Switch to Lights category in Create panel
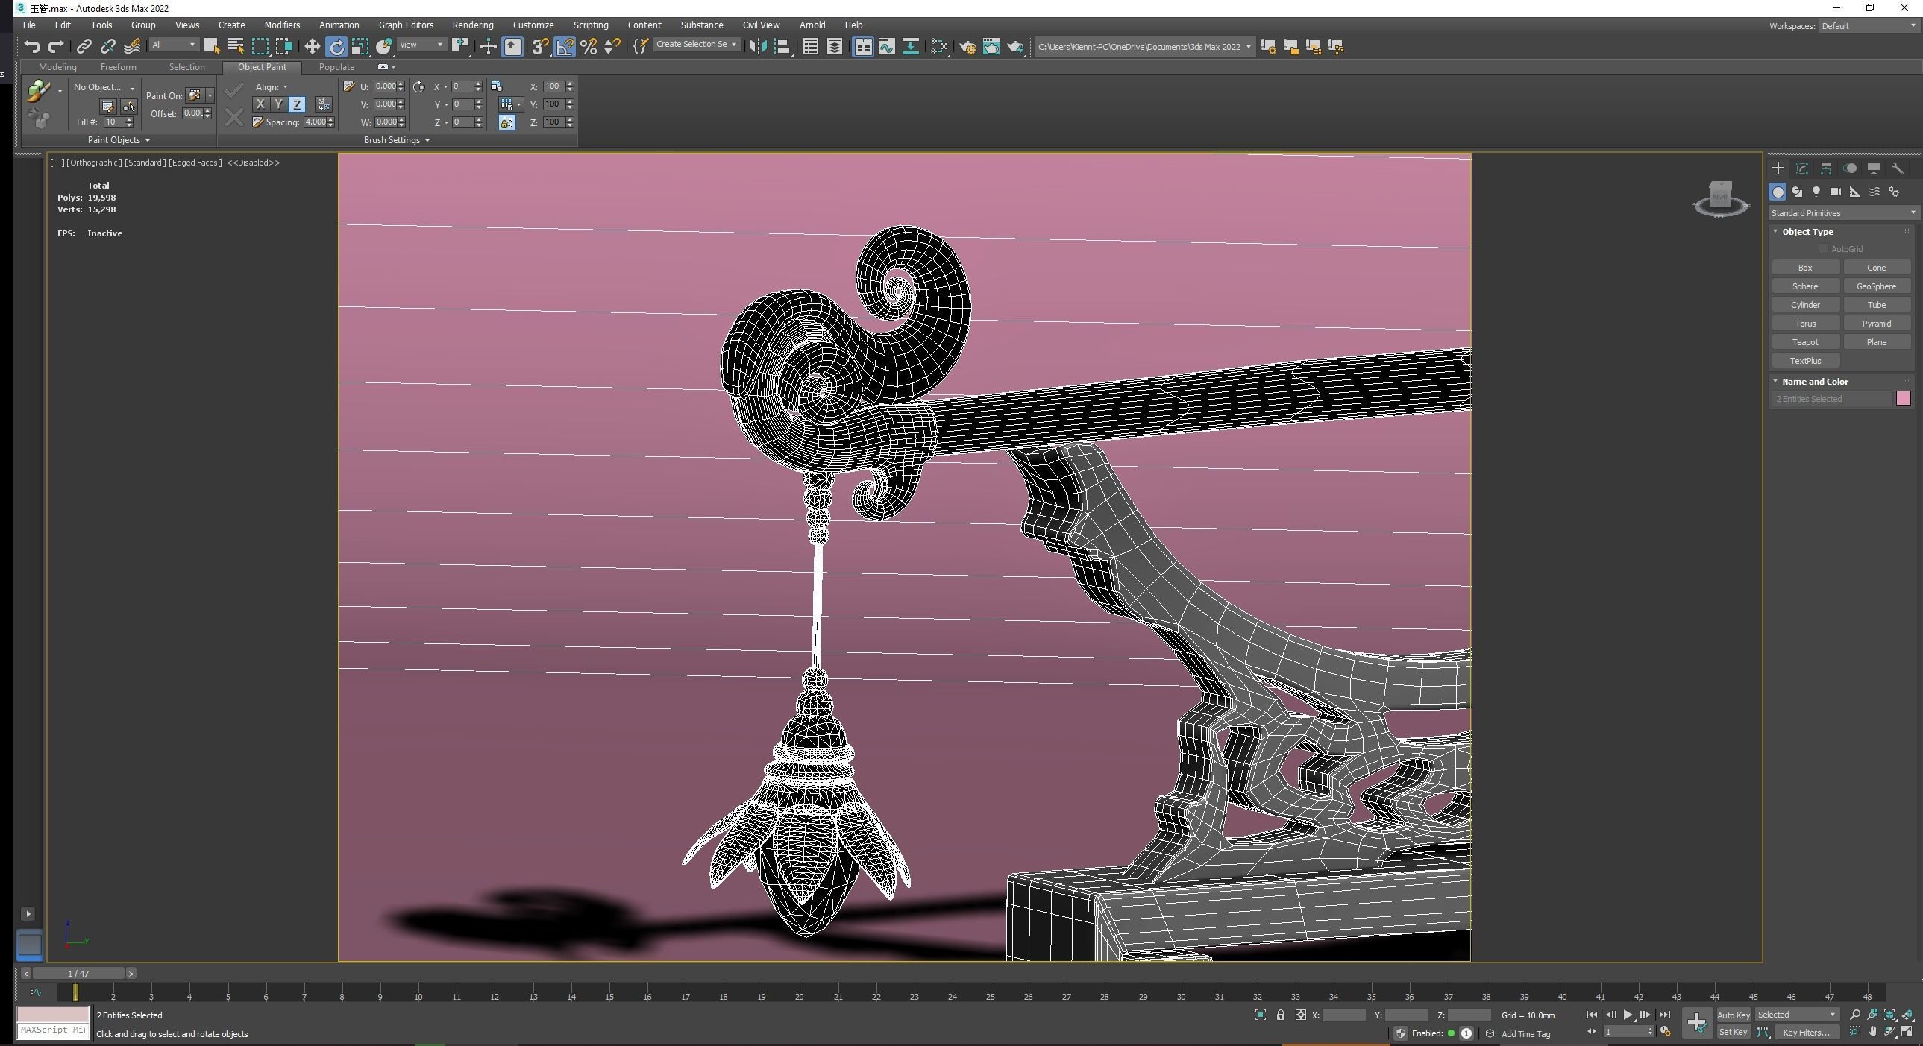1923x1046 pixels. click(1816, 192)
